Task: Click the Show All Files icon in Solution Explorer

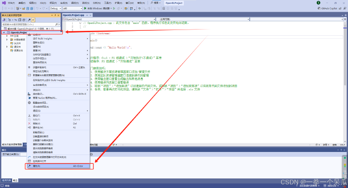Action: pos(23,20)
